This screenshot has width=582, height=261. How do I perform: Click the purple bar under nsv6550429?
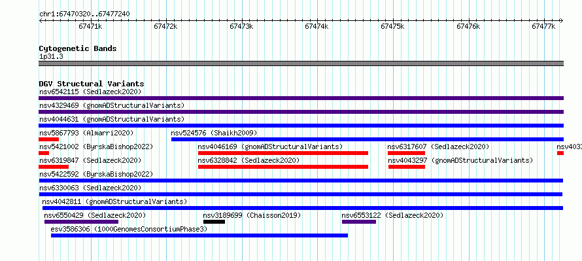click(x=81, y=222)
